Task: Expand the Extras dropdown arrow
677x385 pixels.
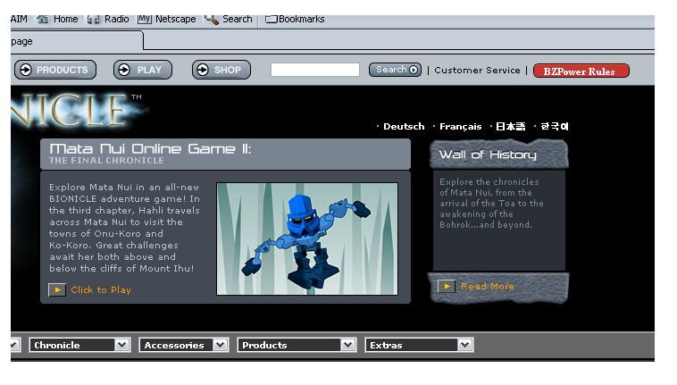Action: pos(465,345)
